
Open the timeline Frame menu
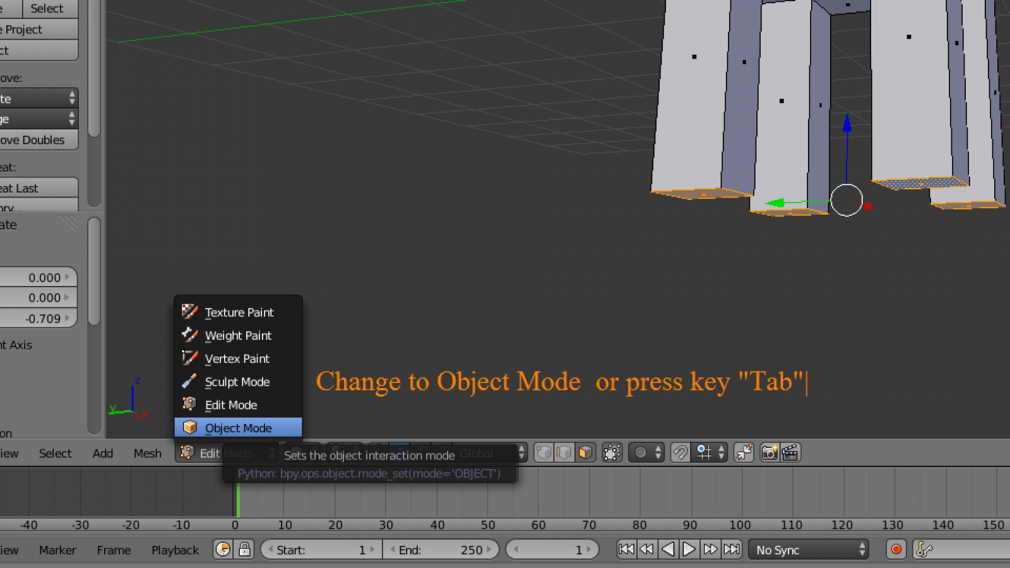tap(114, 550)
